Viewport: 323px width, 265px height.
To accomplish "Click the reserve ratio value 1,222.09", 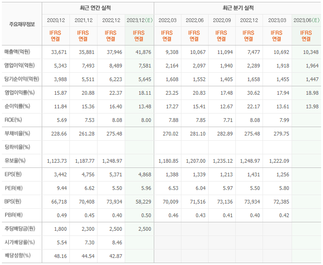I will click(279, 161).
